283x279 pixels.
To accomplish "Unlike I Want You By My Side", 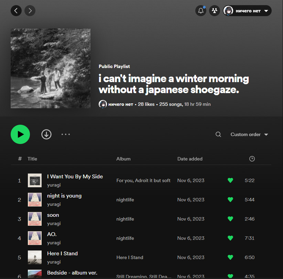I will [x=230, y=180].
